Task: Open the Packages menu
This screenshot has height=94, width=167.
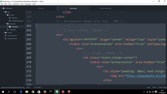Action: [28, 4]
